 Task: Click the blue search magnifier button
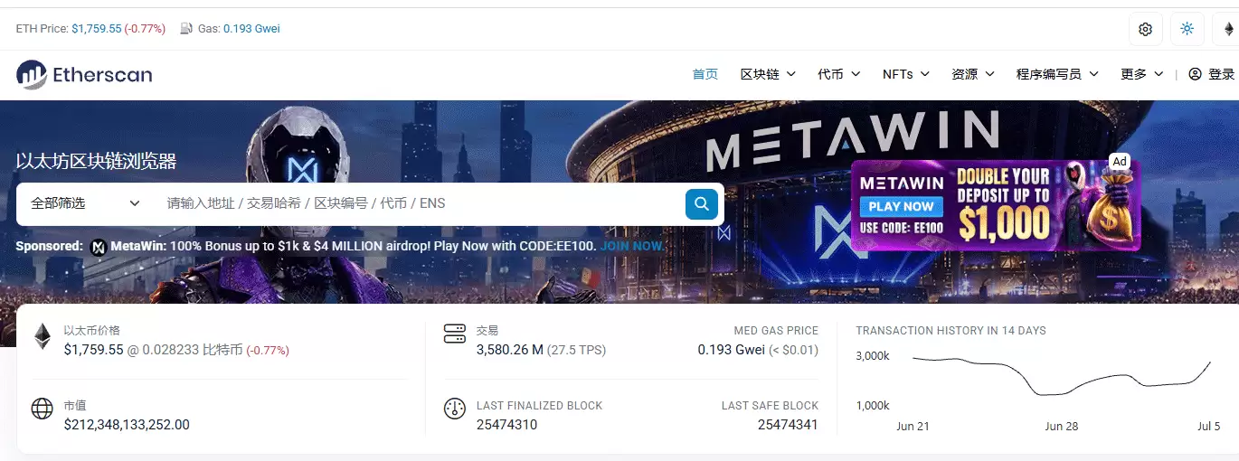701,203
